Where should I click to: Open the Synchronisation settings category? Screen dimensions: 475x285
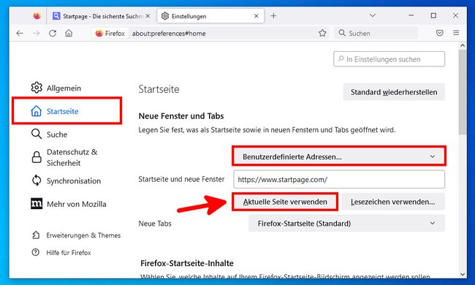click(66, 180)
